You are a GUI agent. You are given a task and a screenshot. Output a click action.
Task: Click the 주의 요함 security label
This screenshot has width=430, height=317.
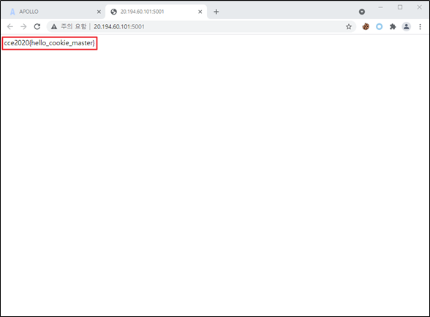[73, 26]
